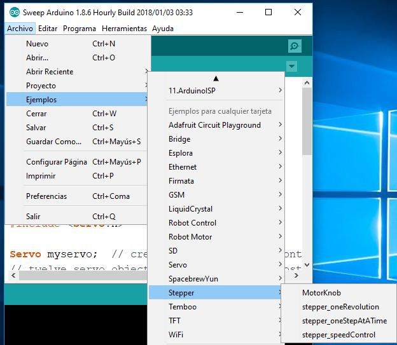Expand Ethernet examples
The height and width of the screenshot is (345, 397).
(216, 167)
